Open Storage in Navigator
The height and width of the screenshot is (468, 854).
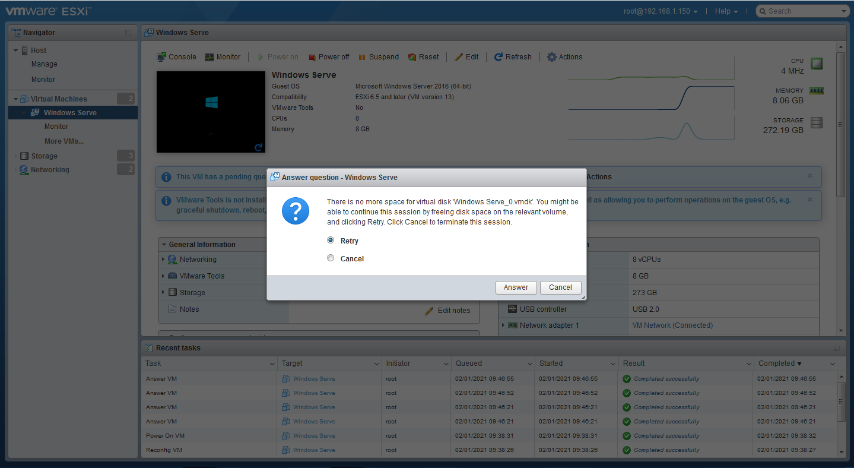point(45,156)
